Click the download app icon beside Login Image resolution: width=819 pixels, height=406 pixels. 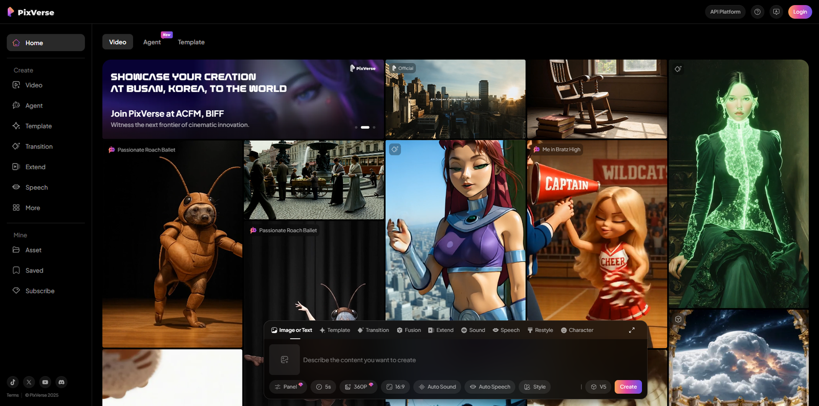(x=777, y=12)
